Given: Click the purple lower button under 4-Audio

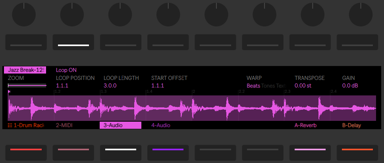Looking at the screenshot, I should [168, 152].
